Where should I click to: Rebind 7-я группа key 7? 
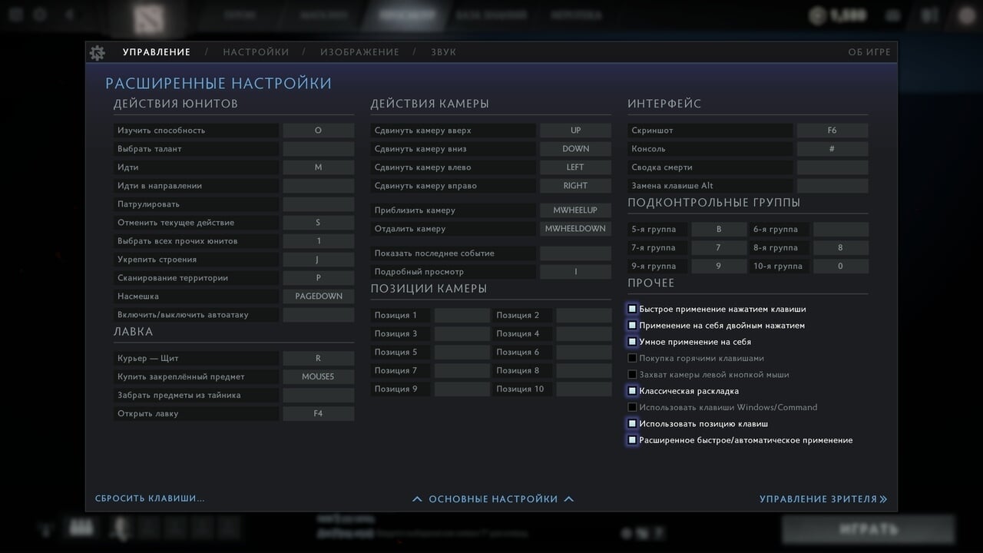pyautogui.click(x=719, y=248)
